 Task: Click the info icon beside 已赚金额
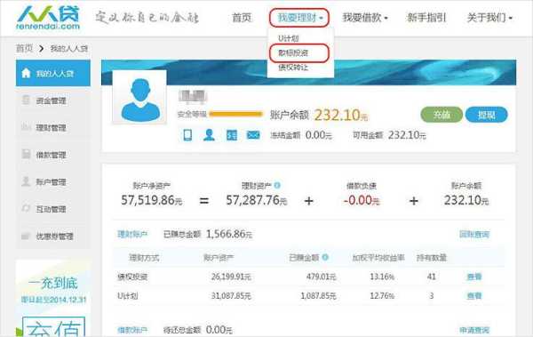click(x=325, y=257)
